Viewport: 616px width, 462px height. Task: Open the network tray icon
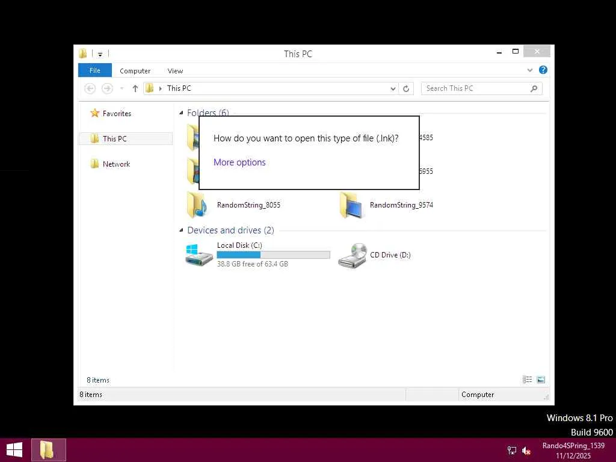click(x=511, y=451)
